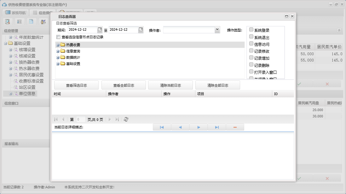Viewport: 346px width, 194px height.
Task: Click the 查看筛选日志 button
Action: (76, 85)
